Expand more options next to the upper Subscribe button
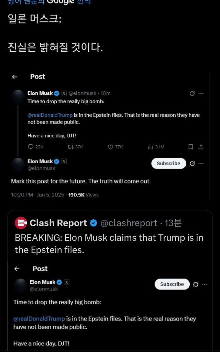Screen dimensions: 220x352 point(201,163)
